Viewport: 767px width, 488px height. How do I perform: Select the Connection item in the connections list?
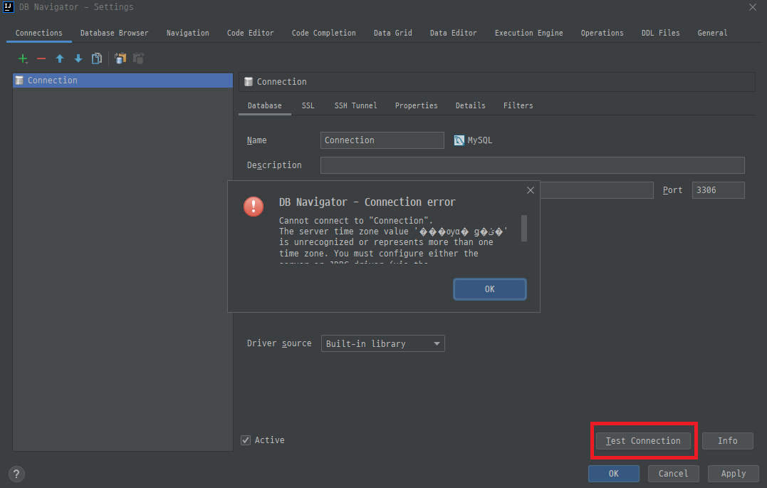pyautogui.click(x=122, y=81)
